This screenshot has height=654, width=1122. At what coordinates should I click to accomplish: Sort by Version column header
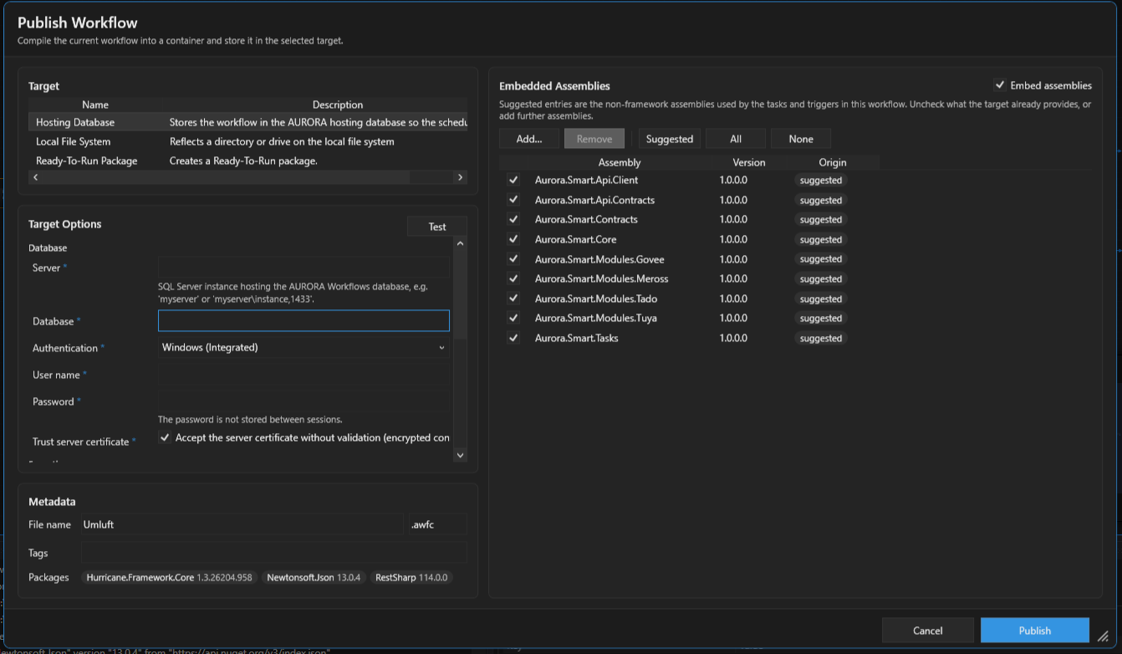pyautogui.click(x=749, y=162)
